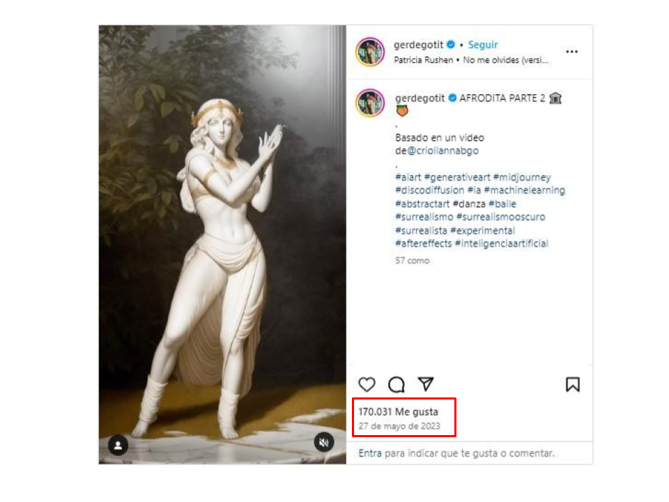Image resolution: width=669 pixels, height=502 pixels.
Task: Play the Afrodita statue video
Action: pos(222,245)
